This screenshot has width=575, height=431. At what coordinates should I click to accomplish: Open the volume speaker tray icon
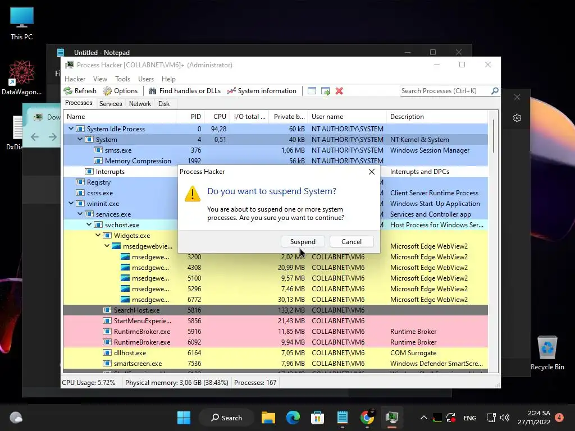[505, 418]
